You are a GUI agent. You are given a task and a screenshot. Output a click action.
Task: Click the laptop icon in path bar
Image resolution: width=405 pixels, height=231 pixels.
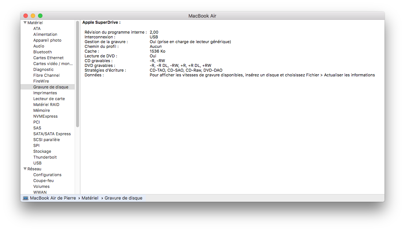click(26, 198)
